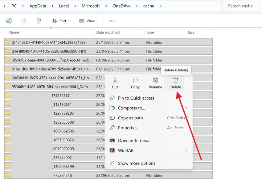This screenshot has height=179, width=262.
Task: Open the View dropdown
Action: pos(89,21)
